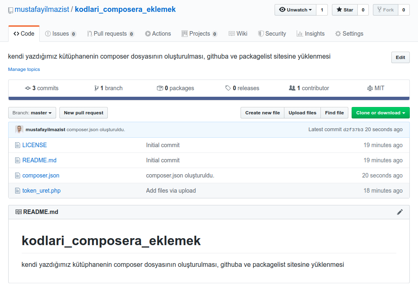The width and height of the screenshot is (418, 298).
Task: Open the README.md row's Initial commit message
Action: (x=163, y=160)
